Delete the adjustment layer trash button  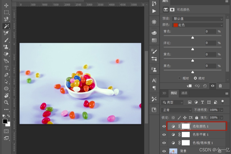click(220, 86)
